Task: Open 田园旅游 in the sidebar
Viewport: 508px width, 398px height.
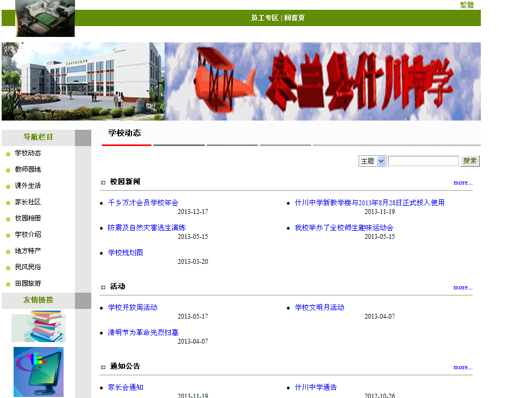Action: point(28,283)
